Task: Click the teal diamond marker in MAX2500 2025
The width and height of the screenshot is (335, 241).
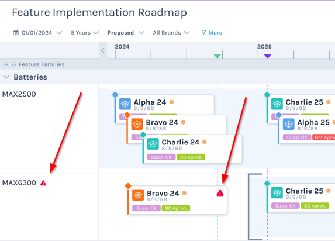Action: pyautogui.click(x=267, y=95)
